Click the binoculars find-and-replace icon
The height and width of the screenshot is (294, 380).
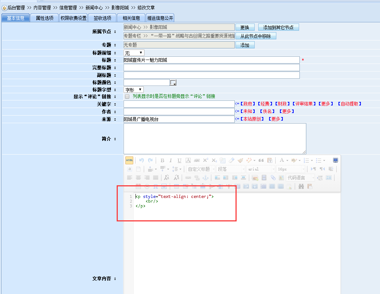301,186
